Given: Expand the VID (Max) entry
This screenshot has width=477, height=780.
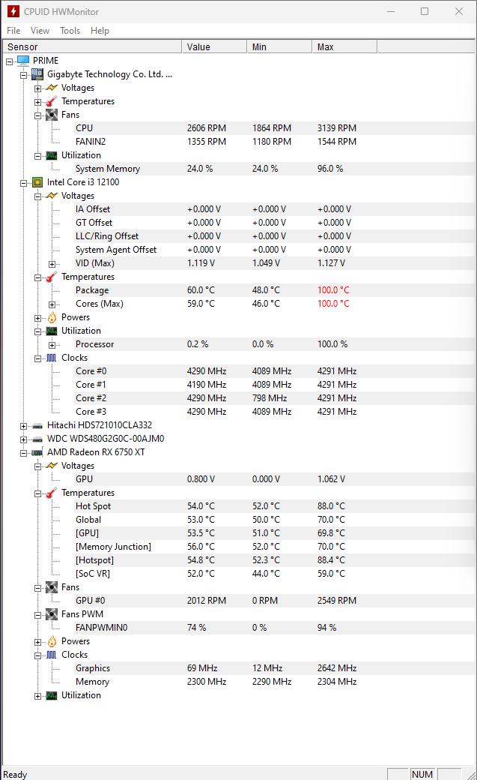Looking at the screenshot, I should (52, 264).
